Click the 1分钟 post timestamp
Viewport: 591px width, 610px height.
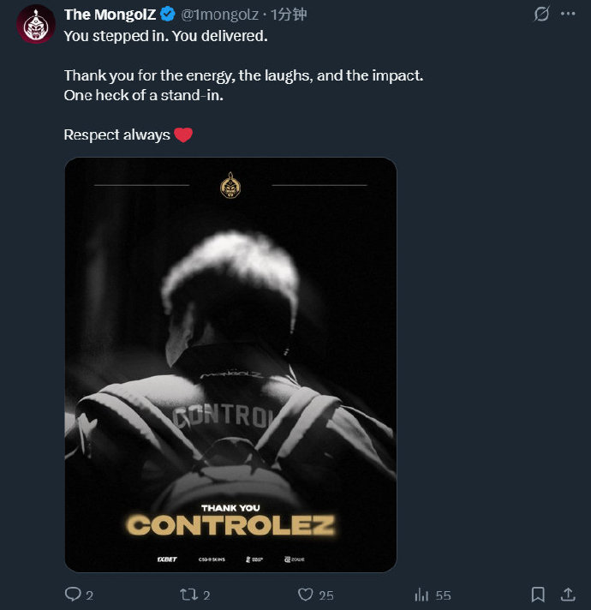(x=288, y=15)
